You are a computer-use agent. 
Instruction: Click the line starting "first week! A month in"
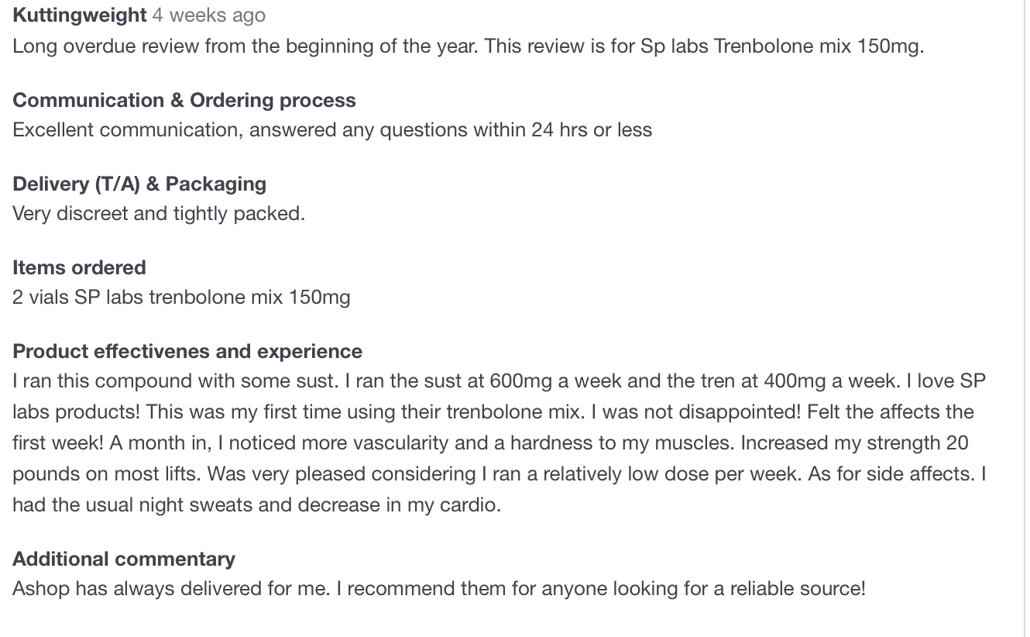click(x=490, y=443)
